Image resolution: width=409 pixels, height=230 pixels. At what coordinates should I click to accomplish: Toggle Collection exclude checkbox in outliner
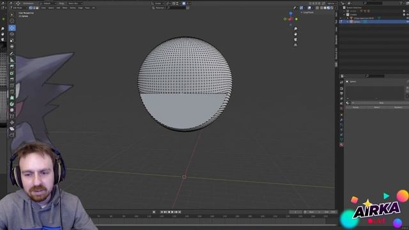coord(404,15)
